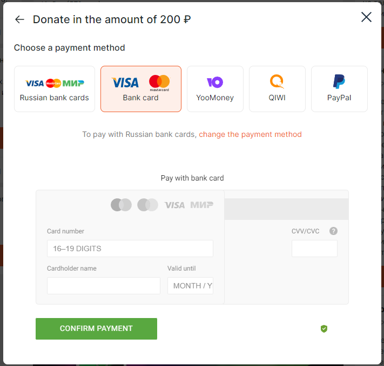384x366 pixels.
Task: Select the Bank card payment option
Action: (141, 89)
